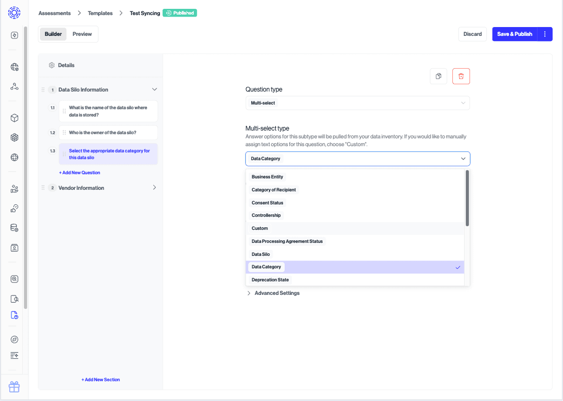Expand the Vendor Information section
The width and height of the screenshot is (563, 401).
point(154,188)
